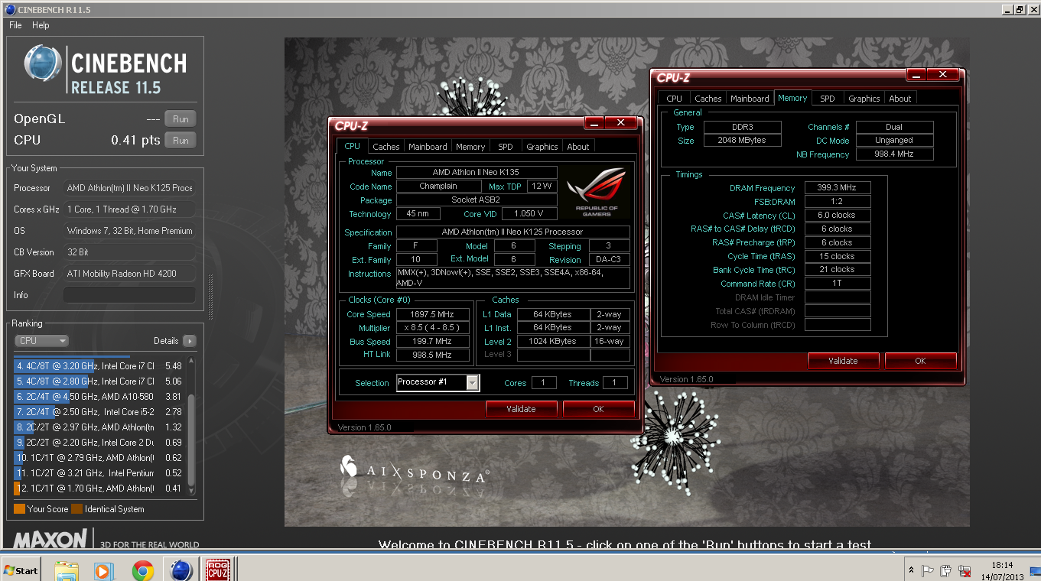Click the ROG CPU-Z taskbar icon
The width and height of the screenshot is (1041, 581).
pyautogui.click(x=220, y=570)
